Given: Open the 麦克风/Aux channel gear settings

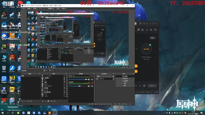Looking at the screenshot, I should [x=92, y=79].
